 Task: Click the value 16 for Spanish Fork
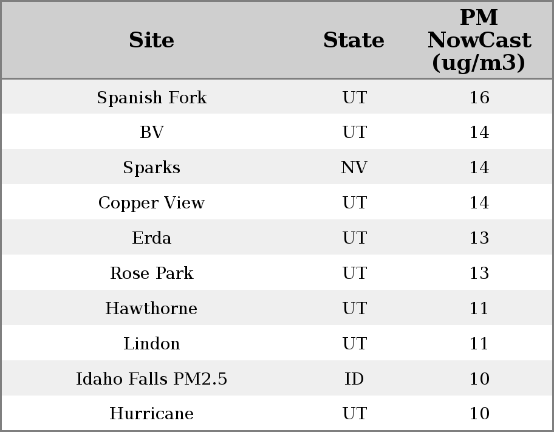tap(479, 97)
